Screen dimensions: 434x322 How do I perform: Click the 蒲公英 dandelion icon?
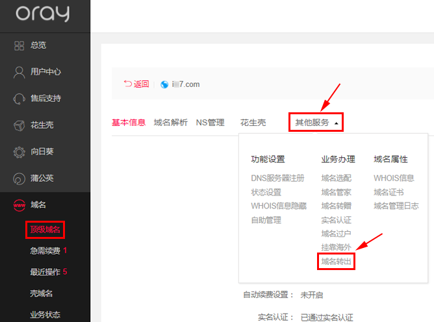pyautogui.click(x=19, y=179)
